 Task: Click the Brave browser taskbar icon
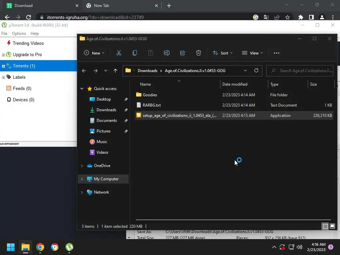[x=55, y=247]
